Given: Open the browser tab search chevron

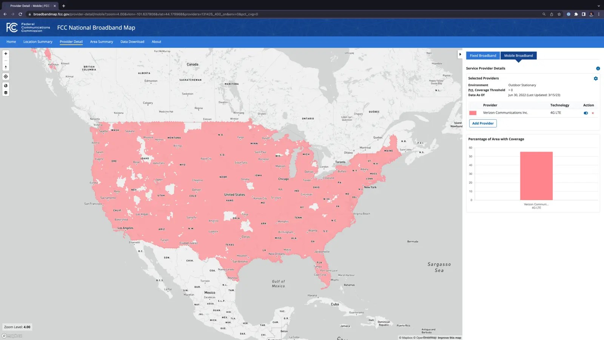Looking at the screenshot, I should (598, 6).
